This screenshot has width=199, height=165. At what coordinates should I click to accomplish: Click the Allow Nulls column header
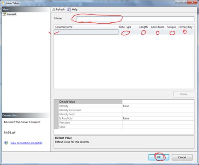point(157,27)
